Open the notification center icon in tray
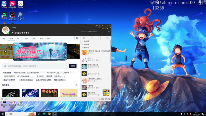 point(203,114)
